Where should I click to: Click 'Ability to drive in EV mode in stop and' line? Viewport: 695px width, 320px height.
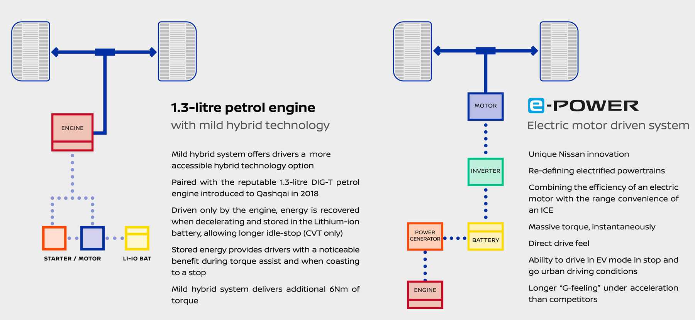[x=603, y=260]
